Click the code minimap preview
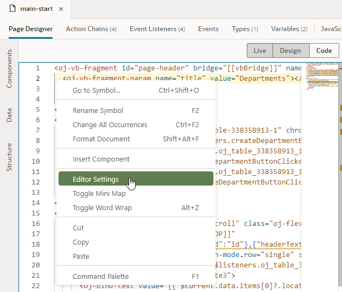Viewport: 342px width, 292px height. (x=322, y=76)
